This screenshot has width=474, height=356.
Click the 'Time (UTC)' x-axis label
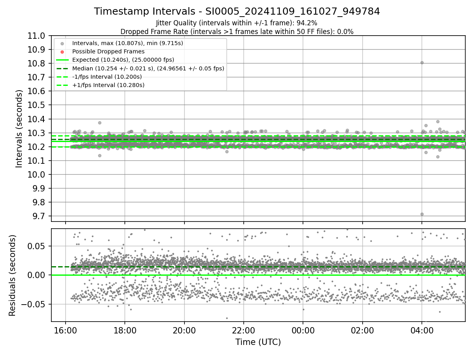(x=258, y=342)
